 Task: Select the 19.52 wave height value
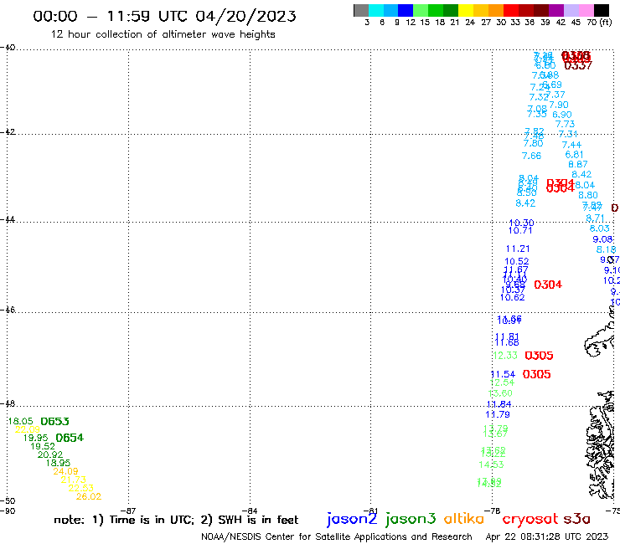point(43,446)
